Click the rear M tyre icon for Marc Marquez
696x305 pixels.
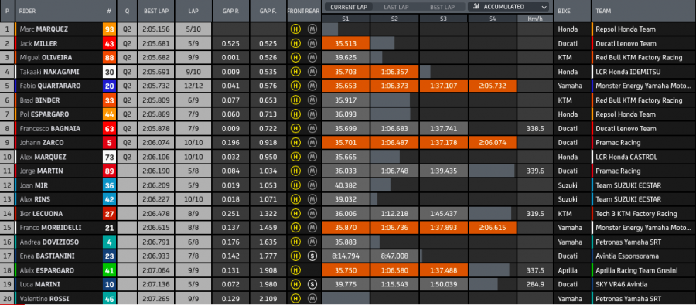pos(312,29)
